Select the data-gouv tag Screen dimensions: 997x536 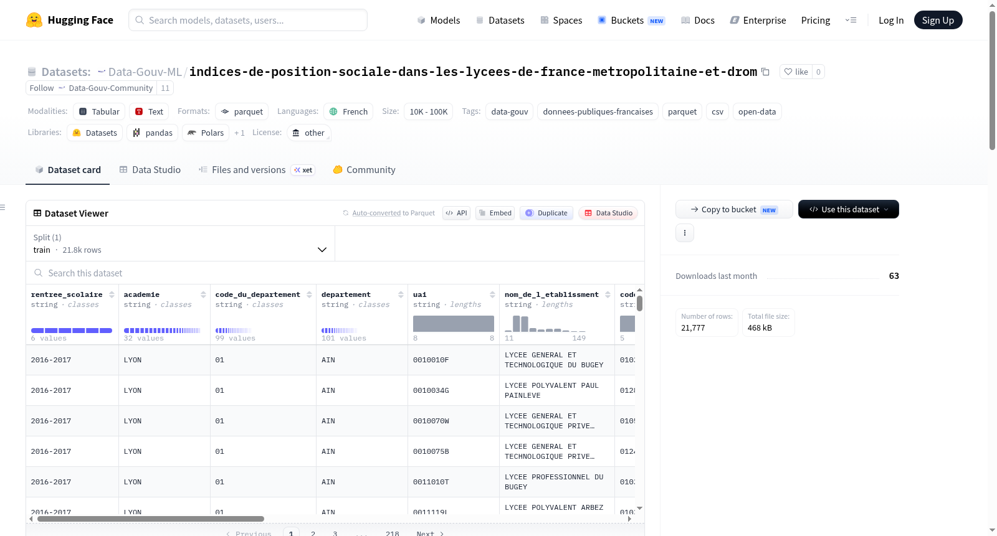(x=510, y=111)
